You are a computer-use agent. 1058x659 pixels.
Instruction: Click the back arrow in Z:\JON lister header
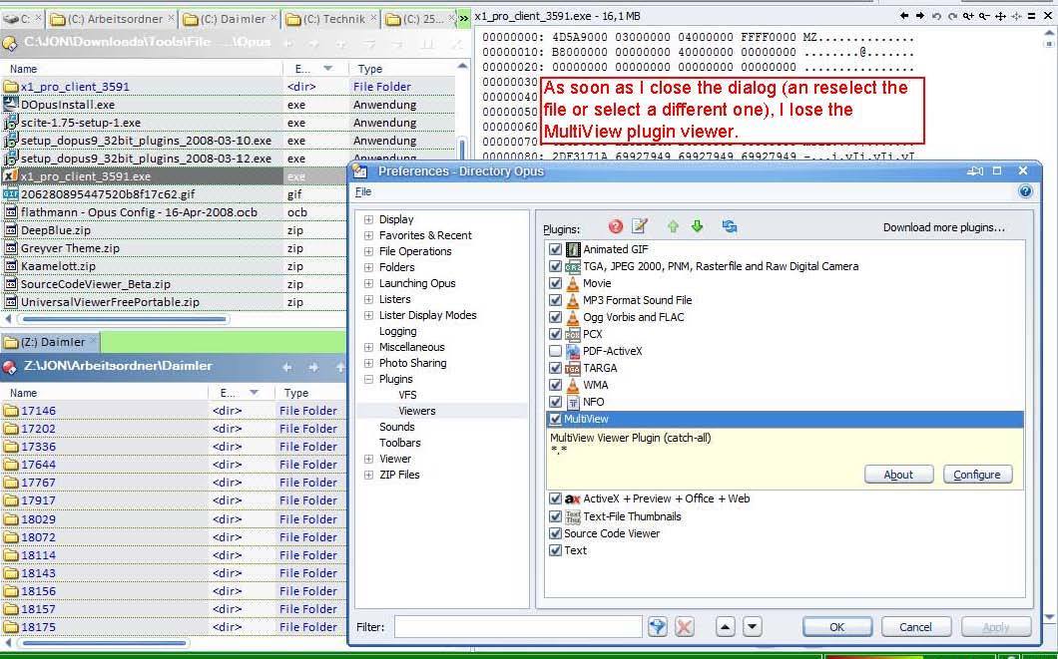coord(287,367)
